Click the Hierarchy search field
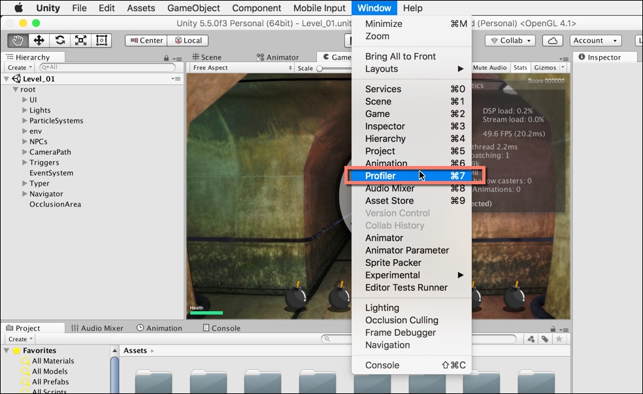The height and width of the screenshot is (394, 643). click(x=107, y=68)
